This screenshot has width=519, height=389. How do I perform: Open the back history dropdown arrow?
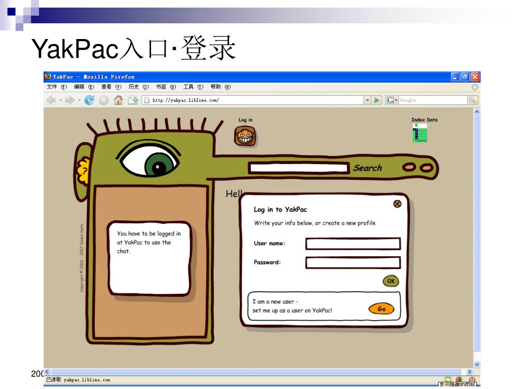click(x=60, y=100)
